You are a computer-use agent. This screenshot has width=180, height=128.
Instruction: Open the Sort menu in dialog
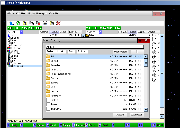click(x=71, y=51)
